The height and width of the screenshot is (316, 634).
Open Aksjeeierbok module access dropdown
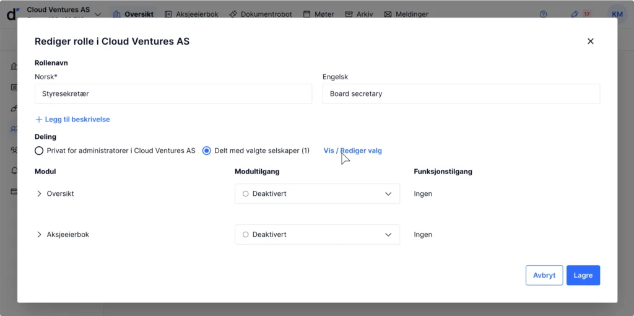pos(317,235)
